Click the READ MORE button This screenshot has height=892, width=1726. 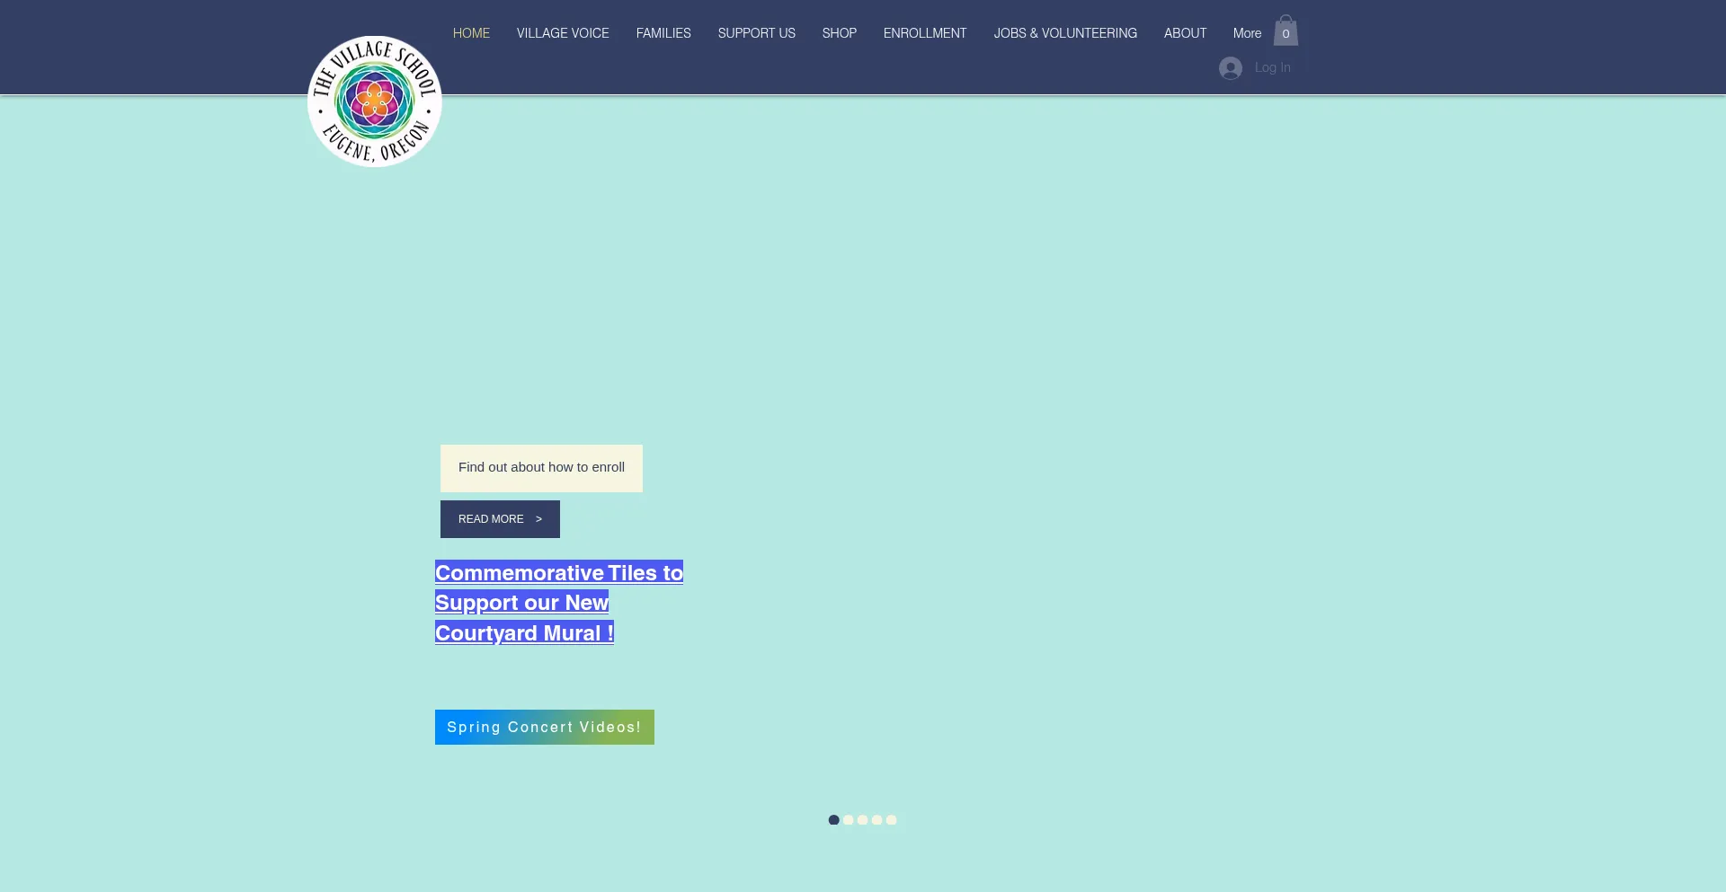click(500, 519)
